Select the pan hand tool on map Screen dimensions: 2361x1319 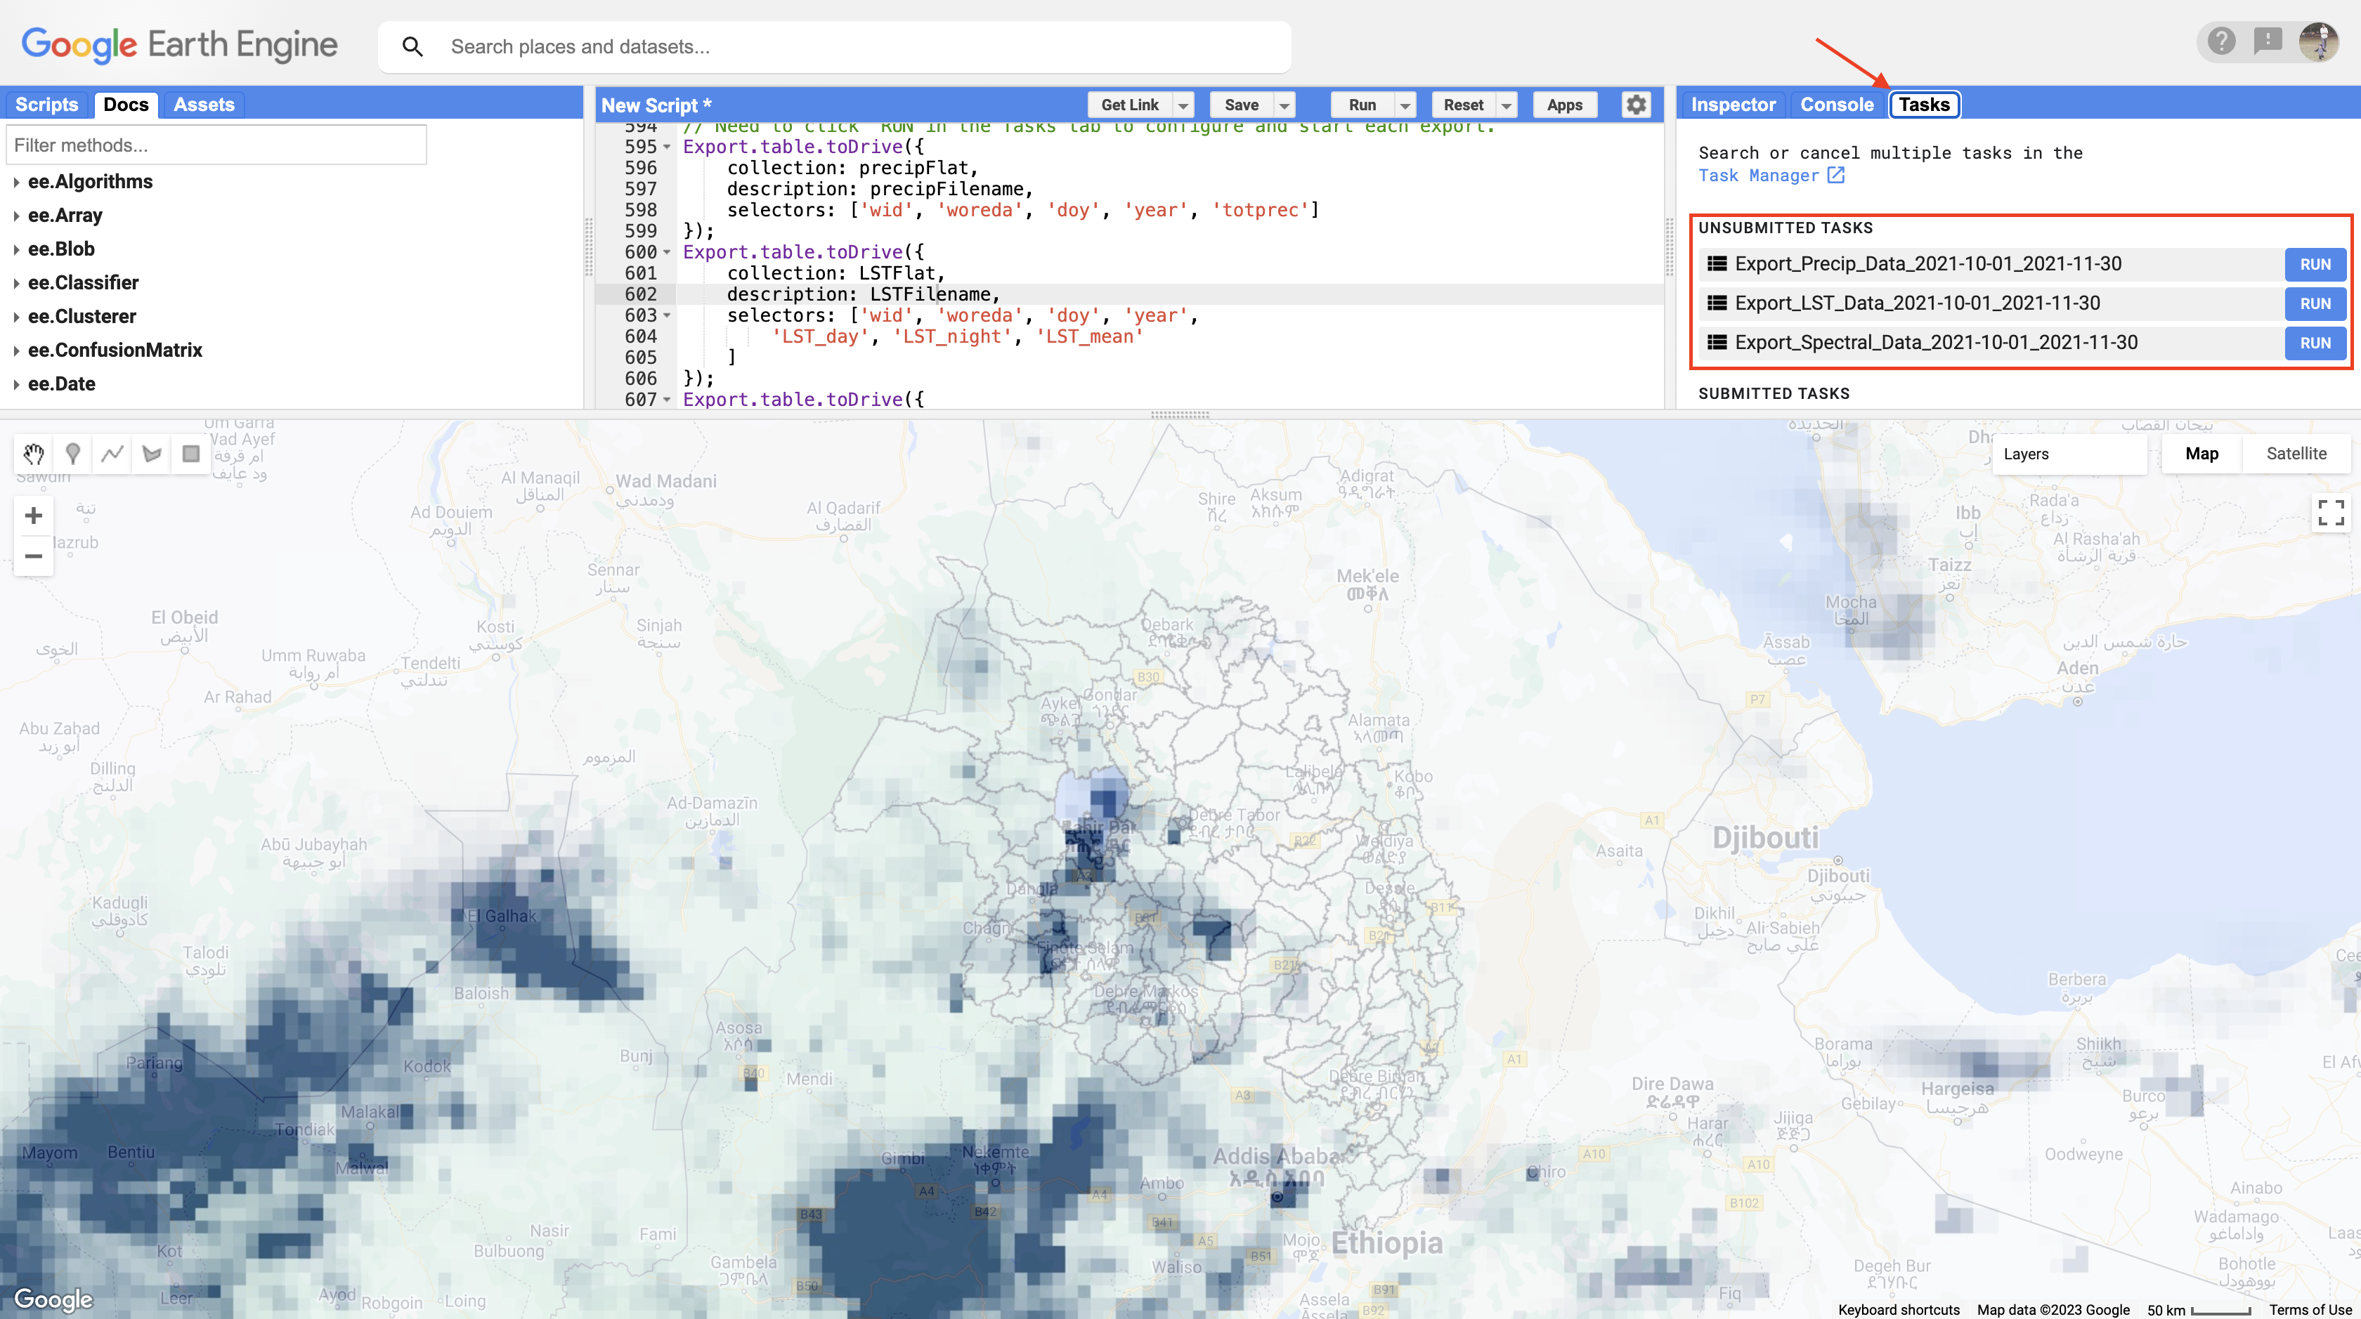pyautogui.click(x=33, y=454)
